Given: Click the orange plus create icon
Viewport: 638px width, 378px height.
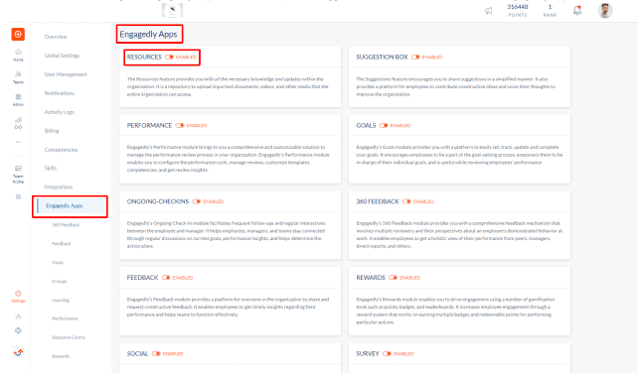Looking at the screenshot, I should pyautogui.click(x=18, y=35).
